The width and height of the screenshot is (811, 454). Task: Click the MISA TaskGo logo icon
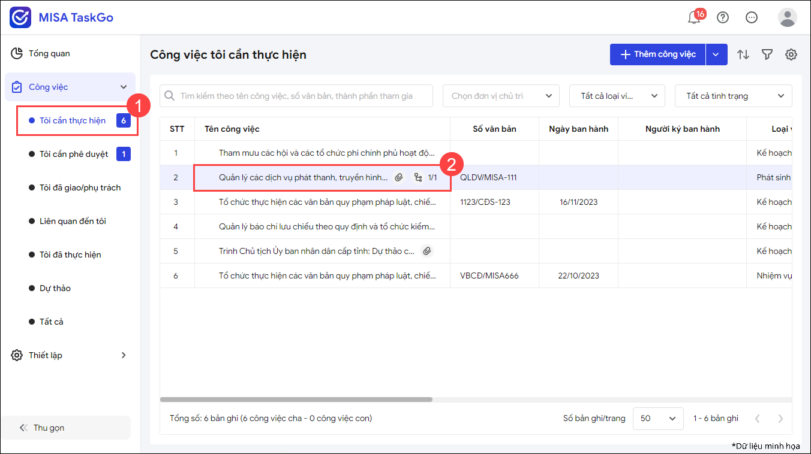click(x=21, y=18)
